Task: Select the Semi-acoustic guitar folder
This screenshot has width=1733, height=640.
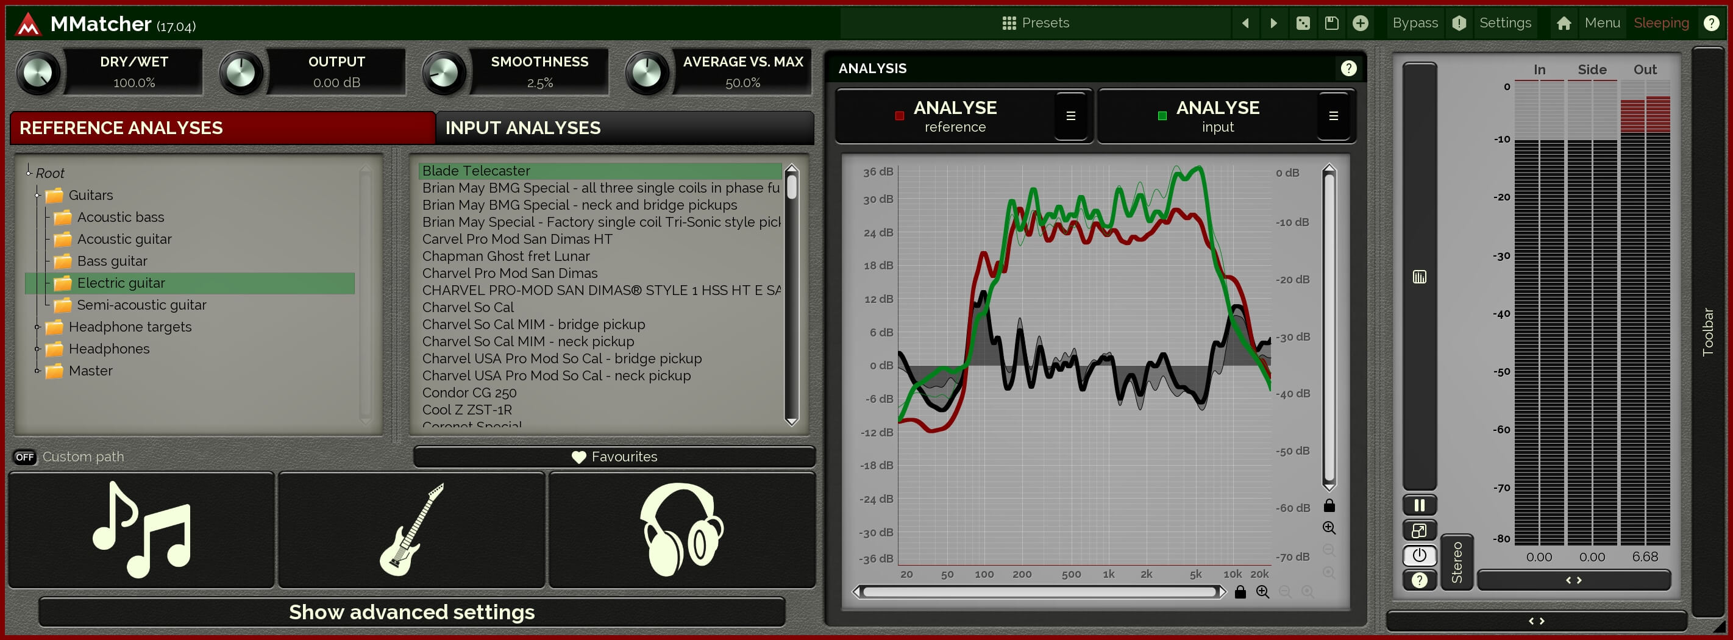Action: tap(141, 305)
